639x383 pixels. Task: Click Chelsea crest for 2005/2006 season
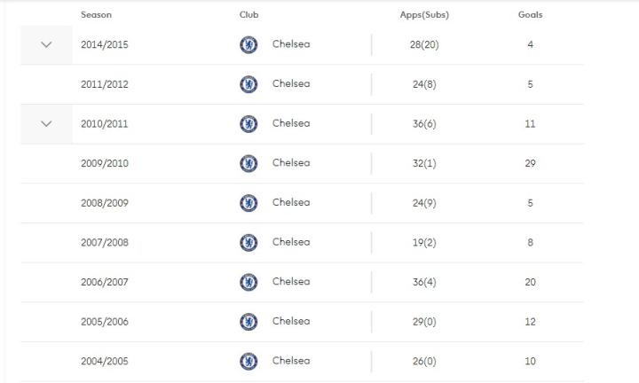point(248,321)
